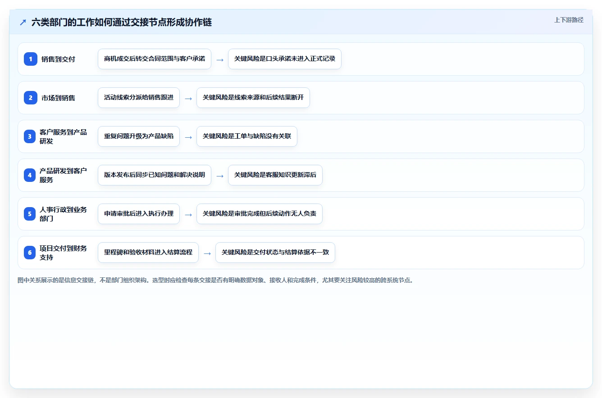Click the 项目交付到财务支持 row label
Image resolution: width=602 pixels, height=398 pixels.
click(x=63, y=253)
